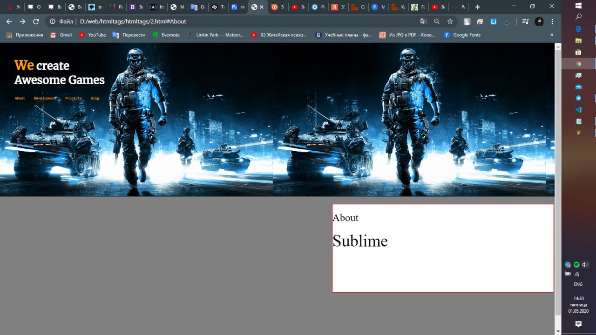This screenshot has height=335, width=596.
Task: Switch input language from ENG
Action: [578, 284]
